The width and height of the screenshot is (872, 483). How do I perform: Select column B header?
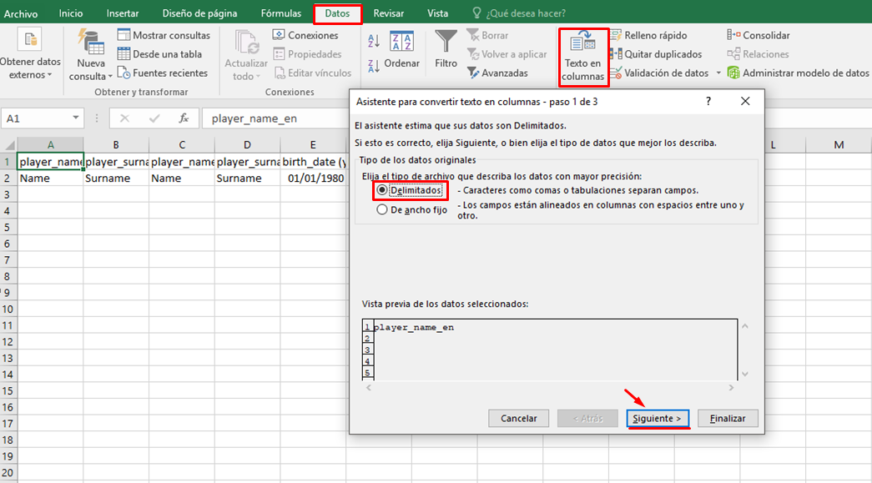[x=116, y=145]
